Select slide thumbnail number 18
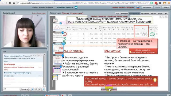This screenshot has width=171, height=96. pyautogui.click(x=57, y=27)
